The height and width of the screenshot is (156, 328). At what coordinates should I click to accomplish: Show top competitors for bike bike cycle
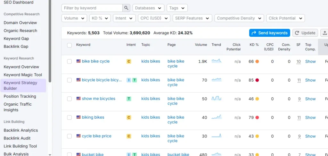(310, 62)
